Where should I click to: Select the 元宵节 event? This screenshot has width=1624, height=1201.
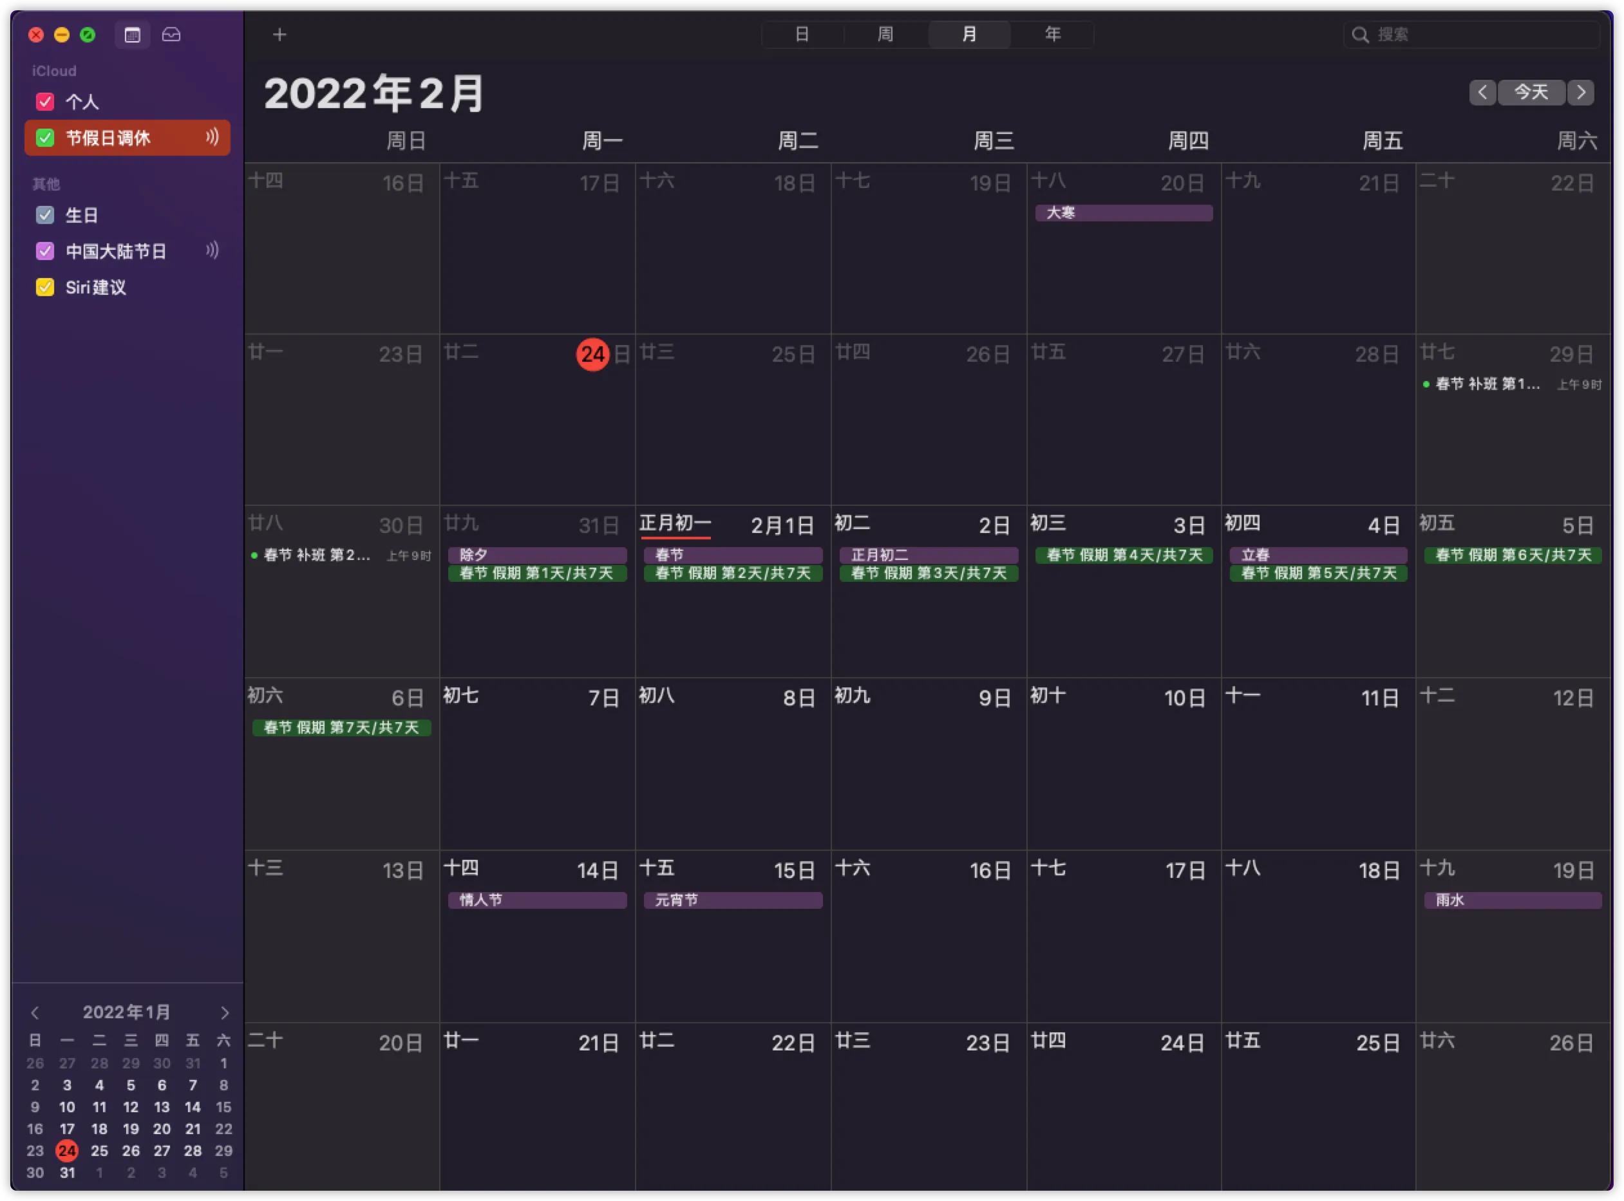point(733,900)
